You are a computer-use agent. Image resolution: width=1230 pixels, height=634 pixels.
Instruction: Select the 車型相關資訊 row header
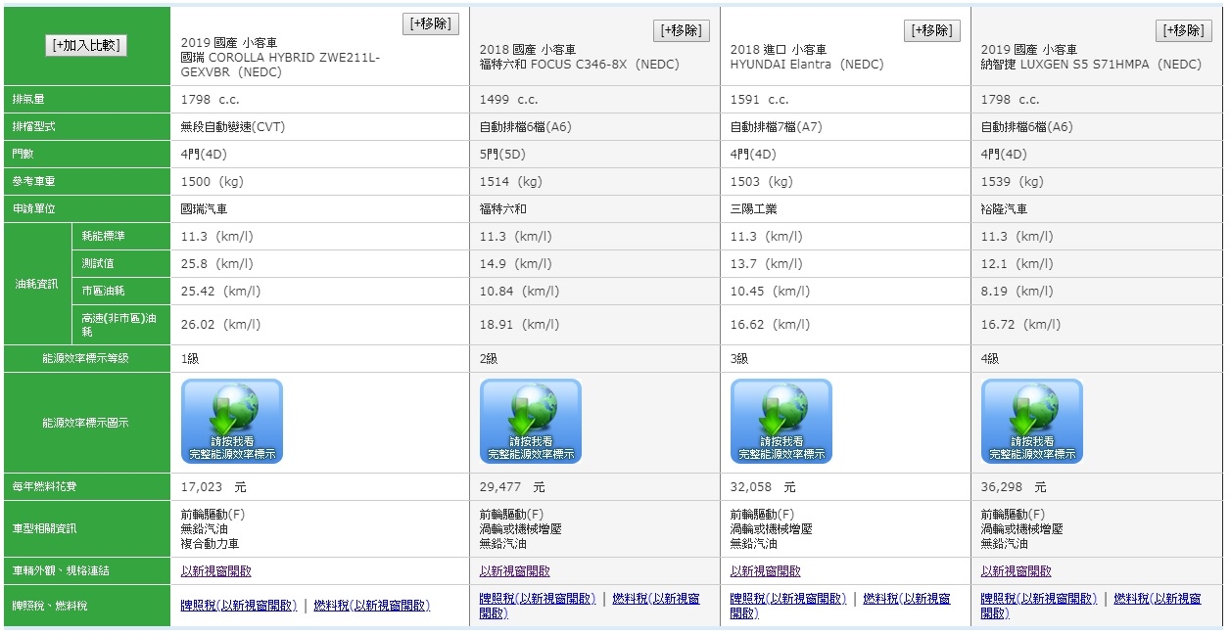pyautogui.click(x=87, y=529)
